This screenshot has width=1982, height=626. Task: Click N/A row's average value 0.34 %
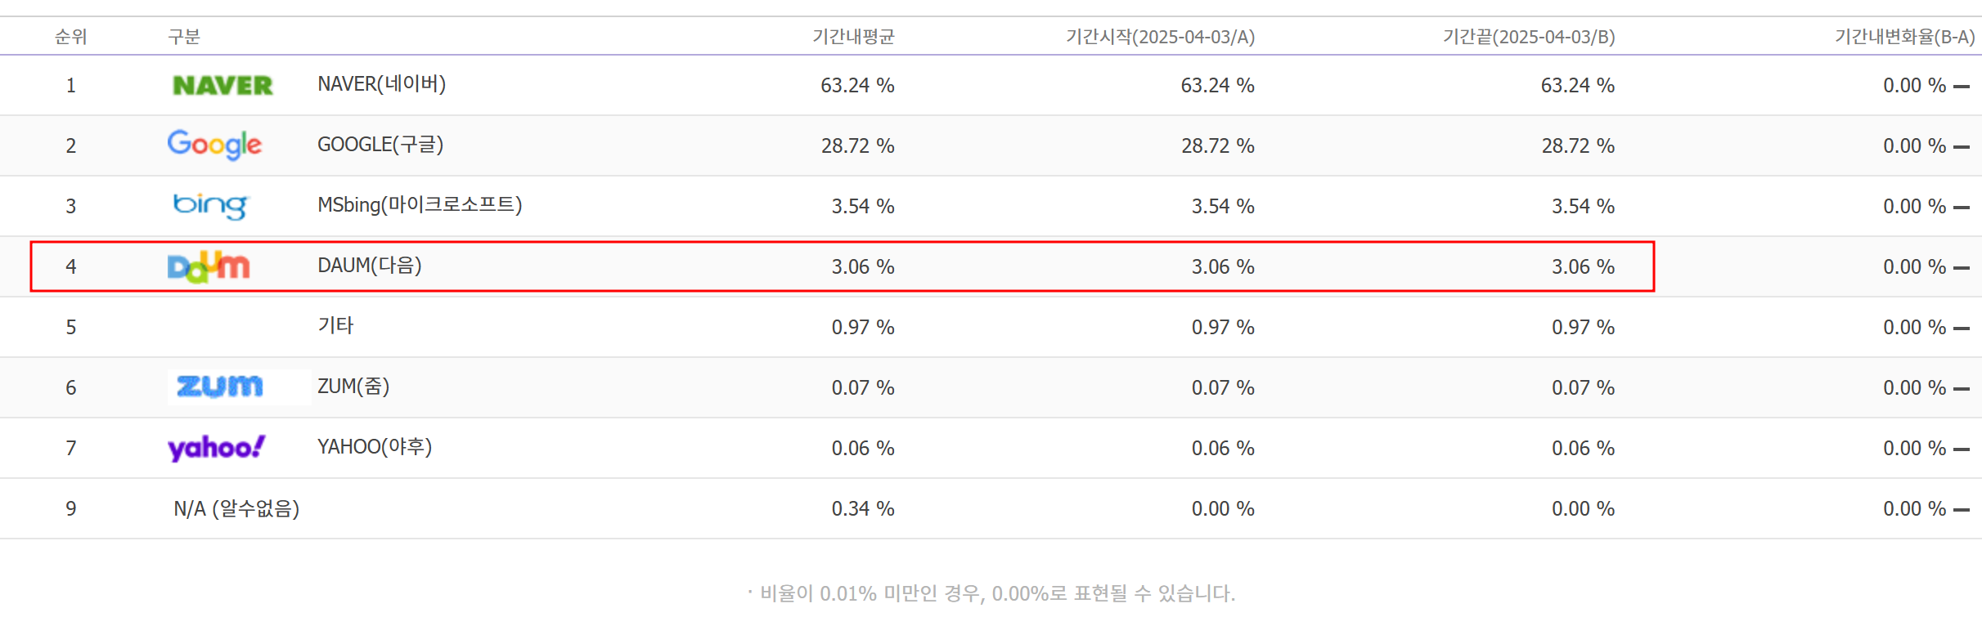[x=863, y=509]
